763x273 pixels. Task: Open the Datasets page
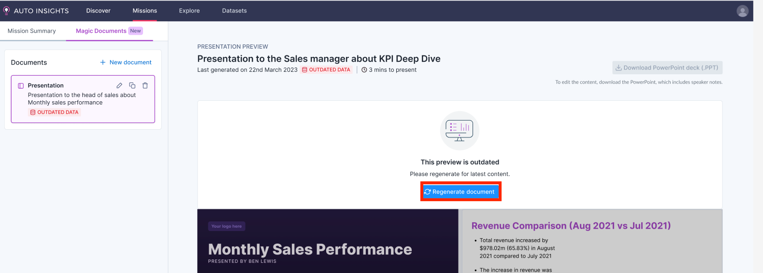tap(234, 11)
